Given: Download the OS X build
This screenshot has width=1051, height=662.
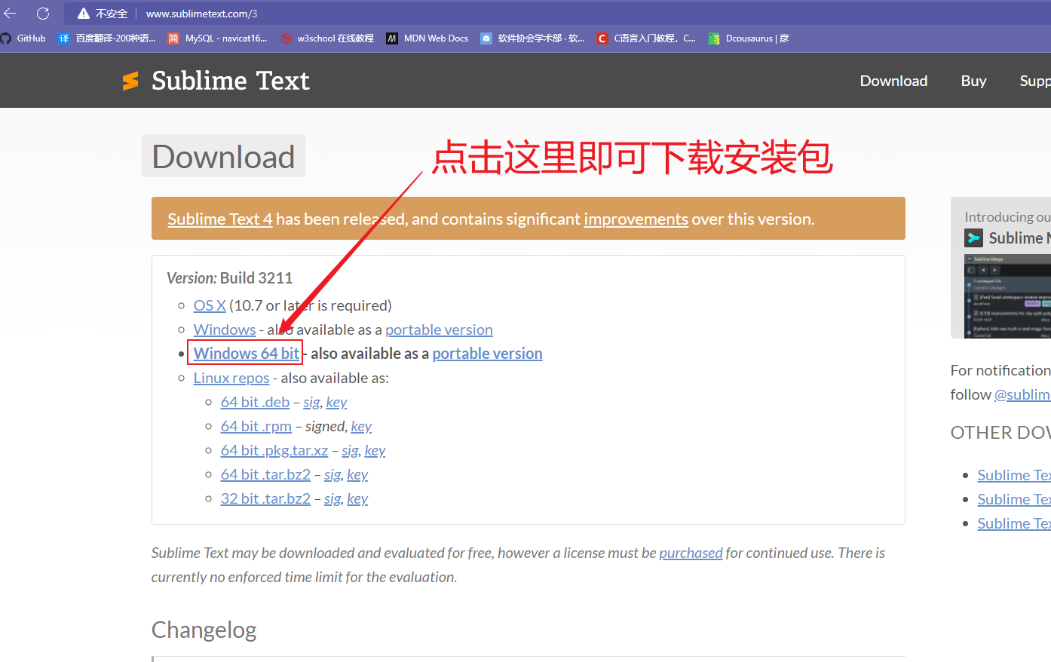Looking at the screenshot, I should point(210,305).
